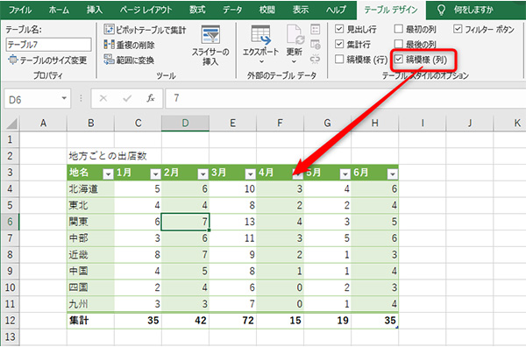526x347 pixels.
Task: Click the Insert Function fx icon
Action: 151,98
